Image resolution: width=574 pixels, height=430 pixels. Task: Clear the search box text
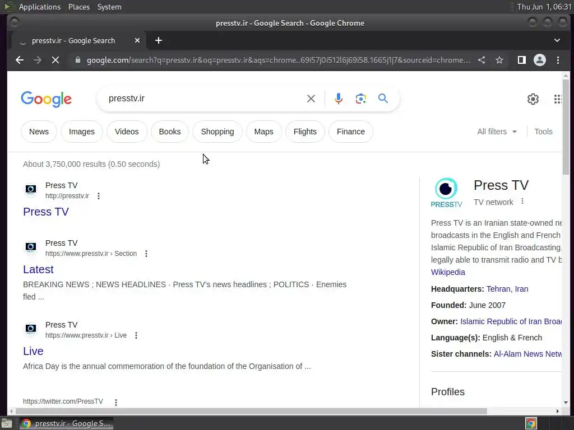pyautogui.click(x=311, y=99)
